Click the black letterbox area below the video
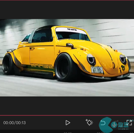This screenshot has width=134, height=133. (x=67, y=106)
